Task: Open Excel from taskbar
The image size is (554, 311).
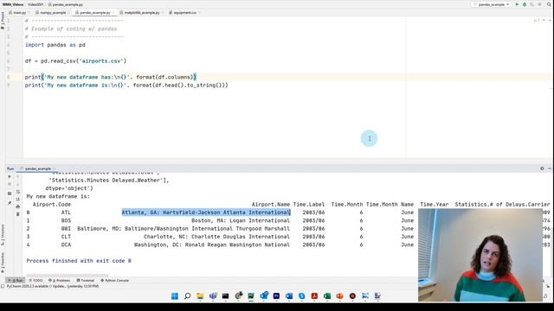Action: (327, 295)
